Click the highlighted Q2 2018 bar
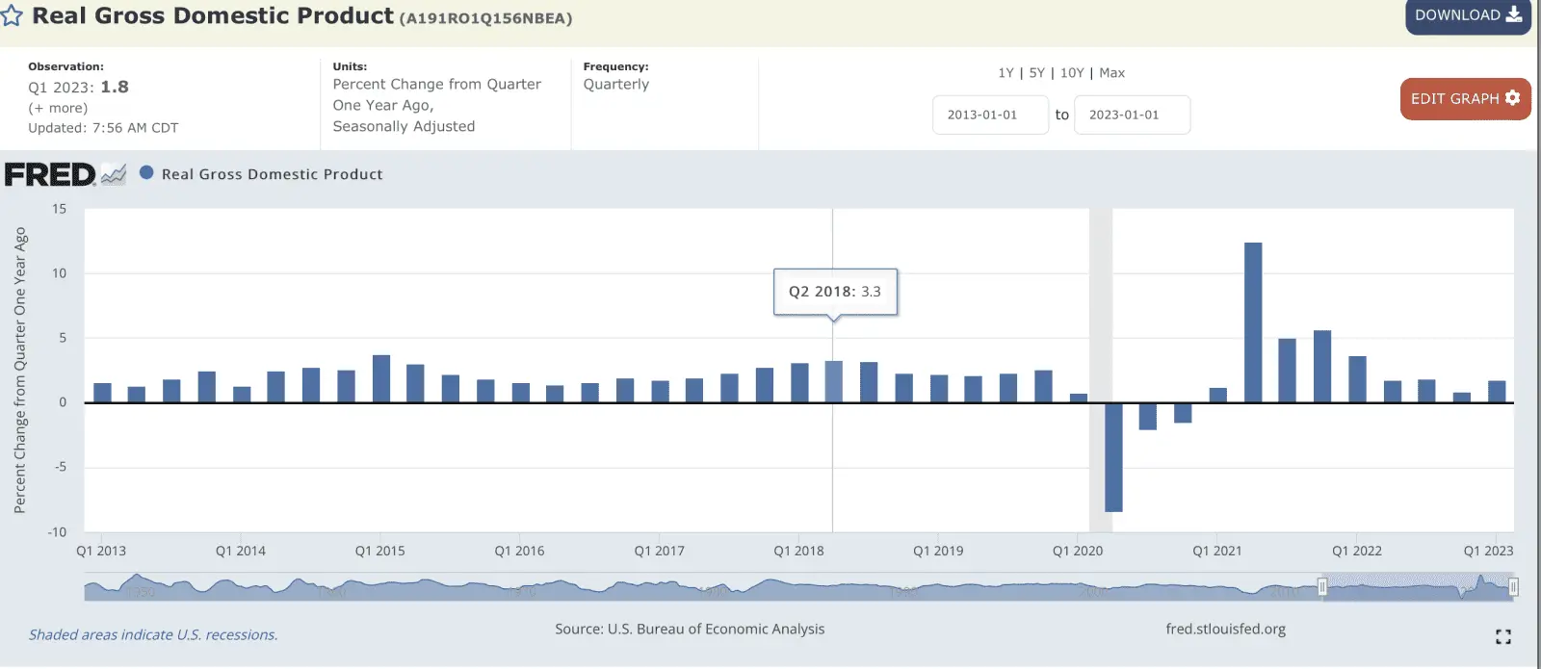1541x669 pixels. click(x=833, y=382)
